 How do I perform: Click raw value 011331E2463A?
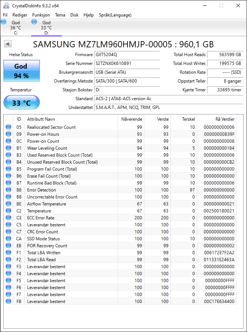tap(219, 260)
